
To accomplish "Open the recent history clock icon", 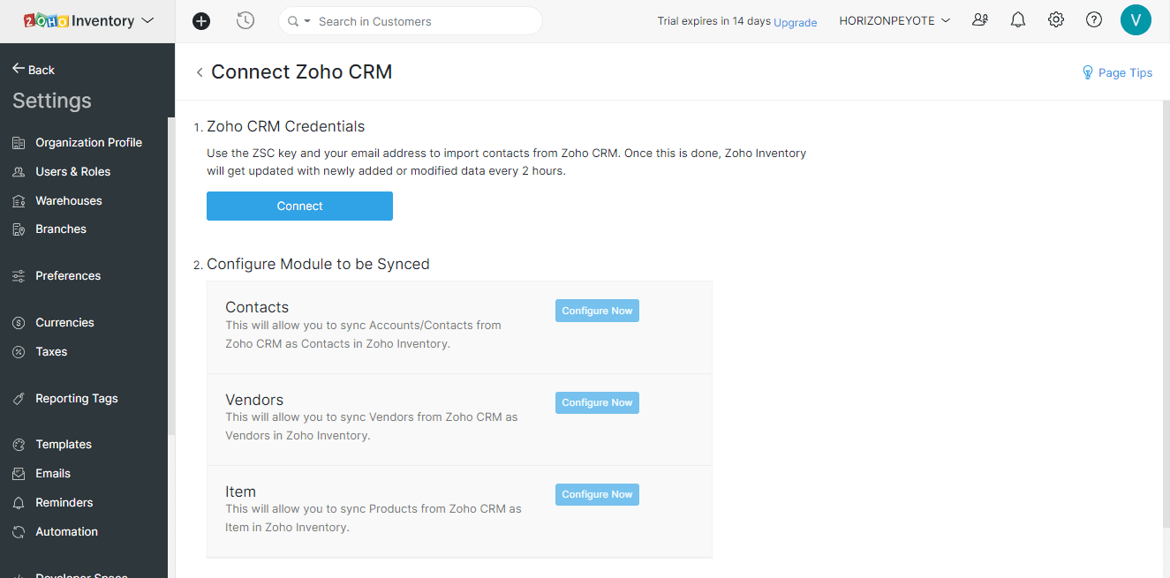I will coord(245,21).
